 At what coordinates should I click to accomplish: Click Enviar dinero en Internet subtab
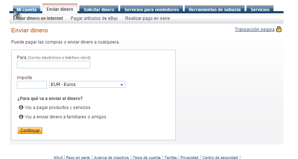38,18
